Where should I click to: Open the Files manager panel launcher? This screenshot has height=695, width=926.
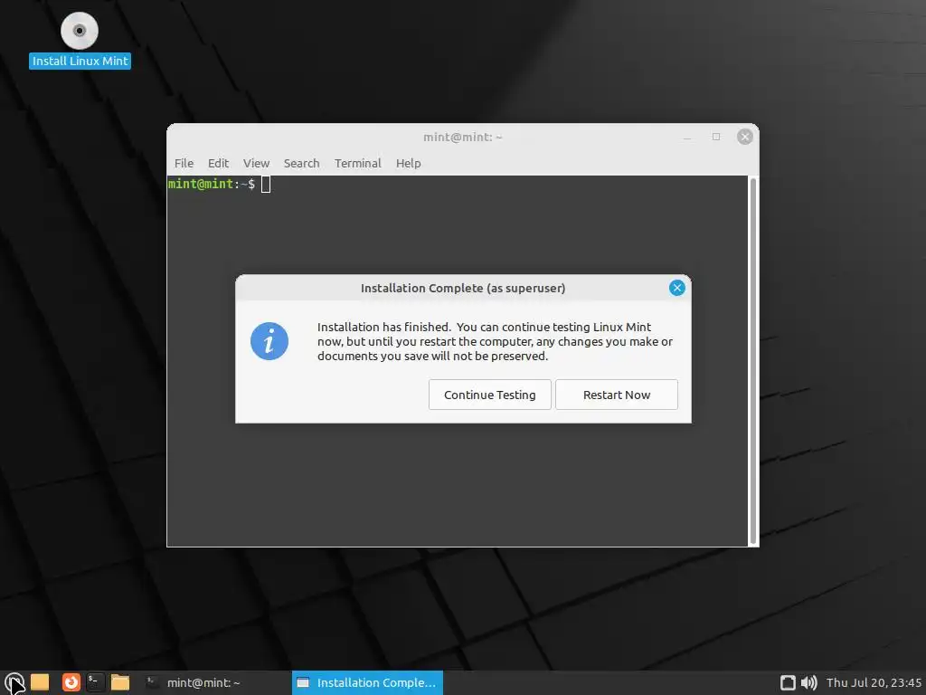click(x=120, y=682)
